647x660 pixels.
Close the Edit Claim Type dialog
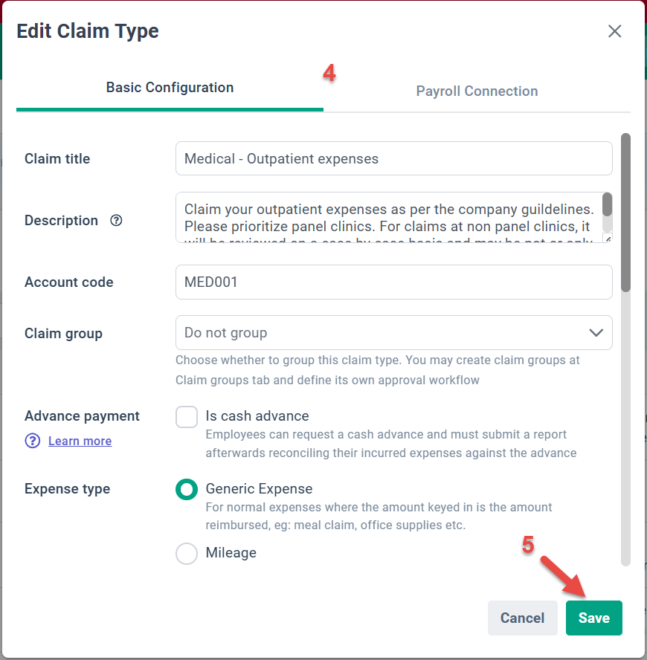pos(614,31)
